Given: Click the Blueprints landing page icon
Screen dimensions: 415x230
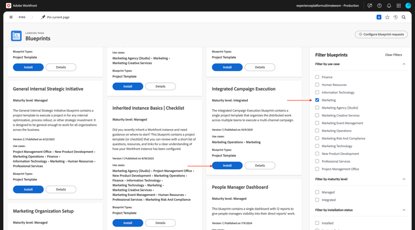Looking at the screenshot, I should coord(16,36).
